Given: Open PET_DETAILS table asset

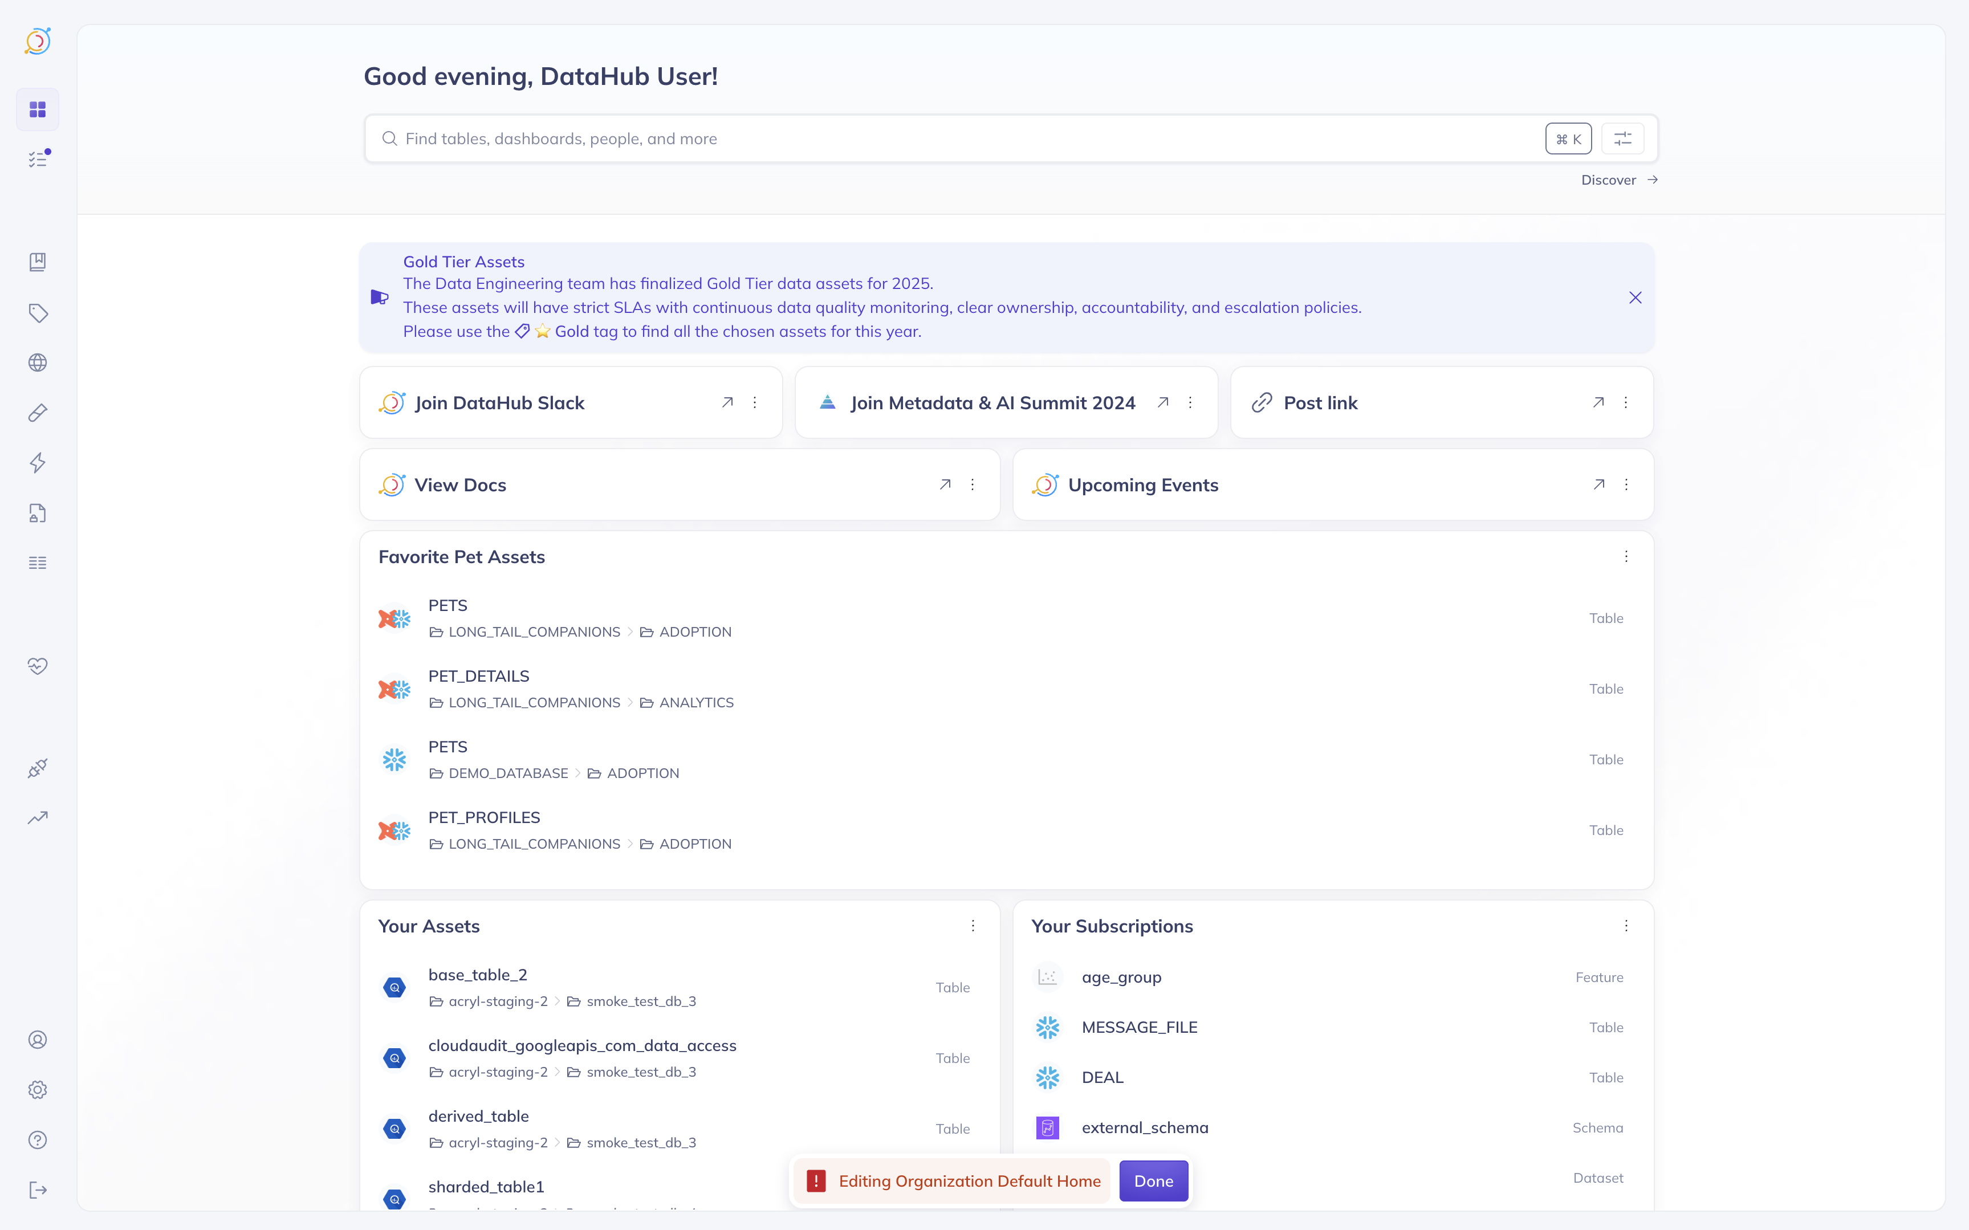Looking at the screenshot, I should [478, 676].
